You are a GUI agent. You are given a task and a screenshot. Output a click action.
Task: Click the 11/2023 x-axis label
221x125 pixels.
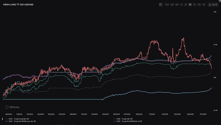click(x=19, y=114)
